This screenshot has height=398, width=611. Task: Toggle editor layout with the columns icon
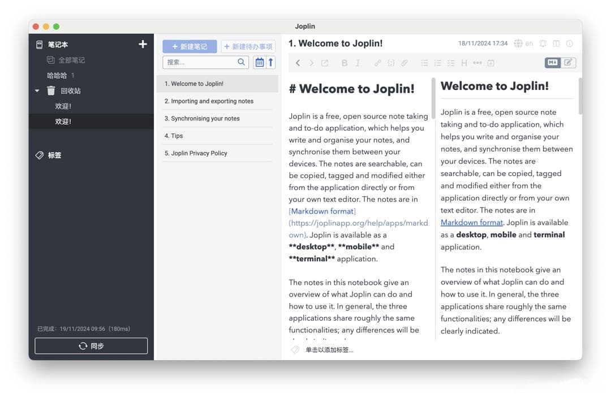557,43
